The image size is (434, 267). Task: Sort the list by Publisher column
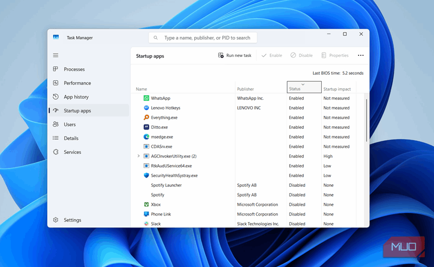click(245, 89)
